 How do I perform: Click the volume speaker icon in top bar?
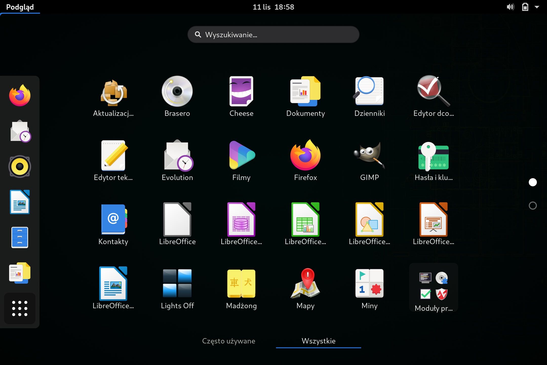click(510, 7)
